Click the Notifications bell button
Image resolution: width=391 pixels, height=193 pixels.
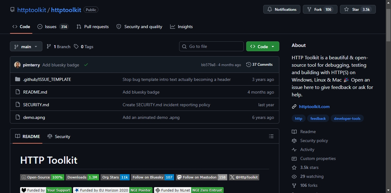pyautogui.click(x=282, y=9)
